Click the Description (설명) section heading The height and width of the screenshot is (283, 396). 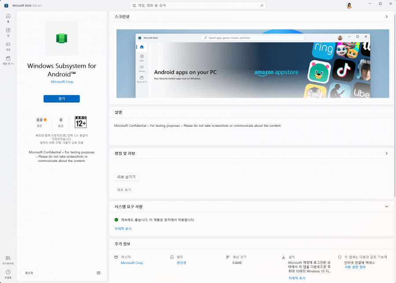[x=118, y=112]
